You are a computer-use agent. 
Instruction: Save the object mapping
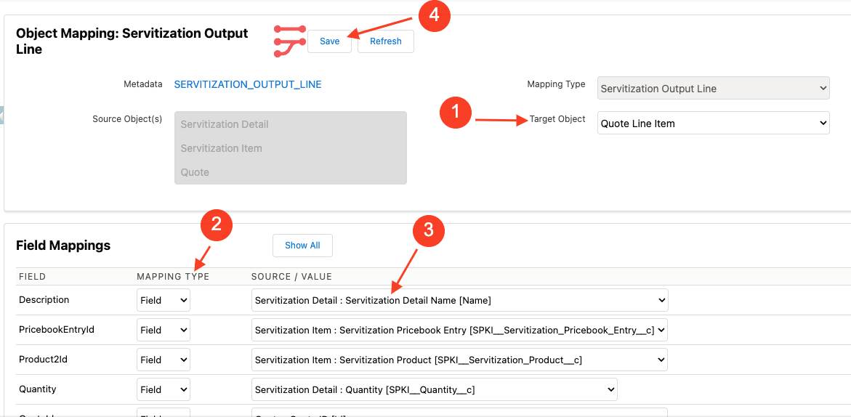tap(329, 41)
